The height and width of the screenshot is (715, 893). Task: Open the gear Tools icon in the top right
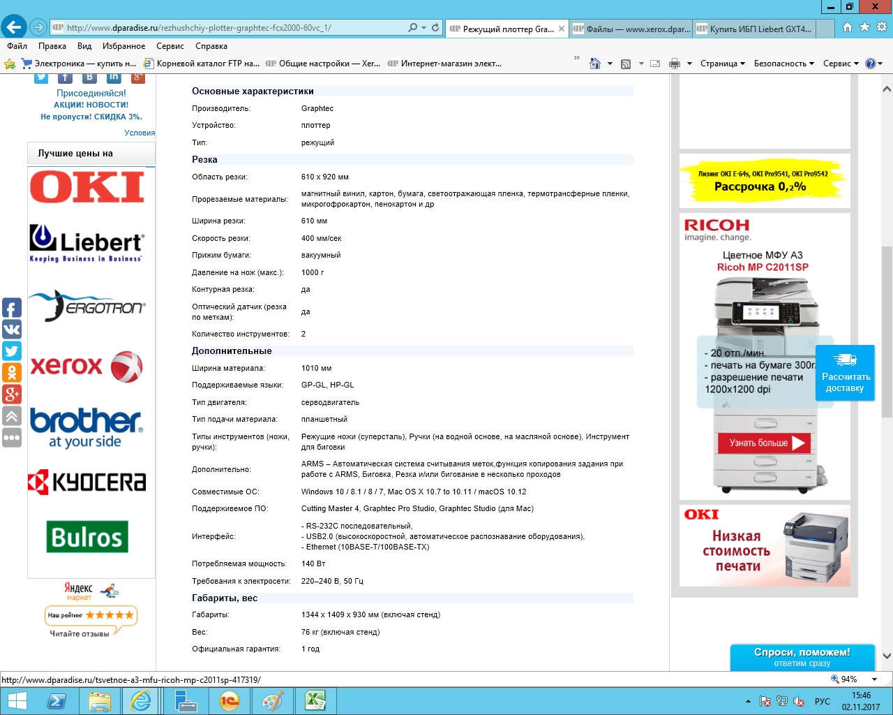[882, 27]
